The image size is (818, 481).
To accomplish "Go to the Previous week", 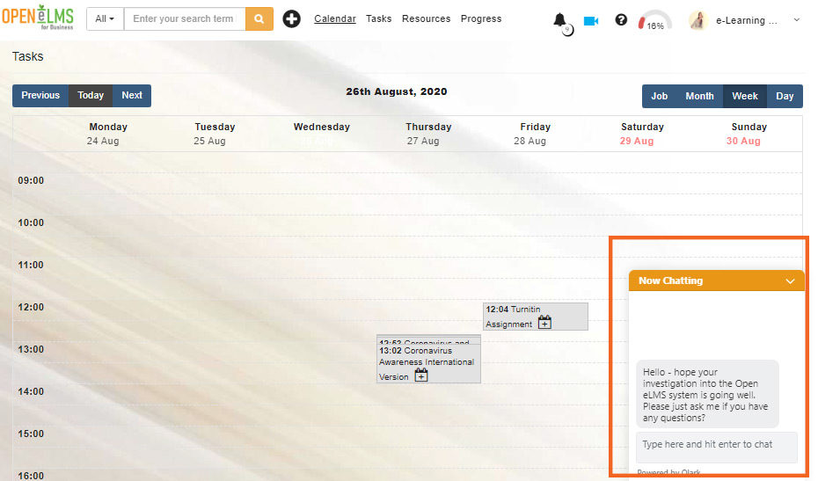I will (x=40, y=96).
